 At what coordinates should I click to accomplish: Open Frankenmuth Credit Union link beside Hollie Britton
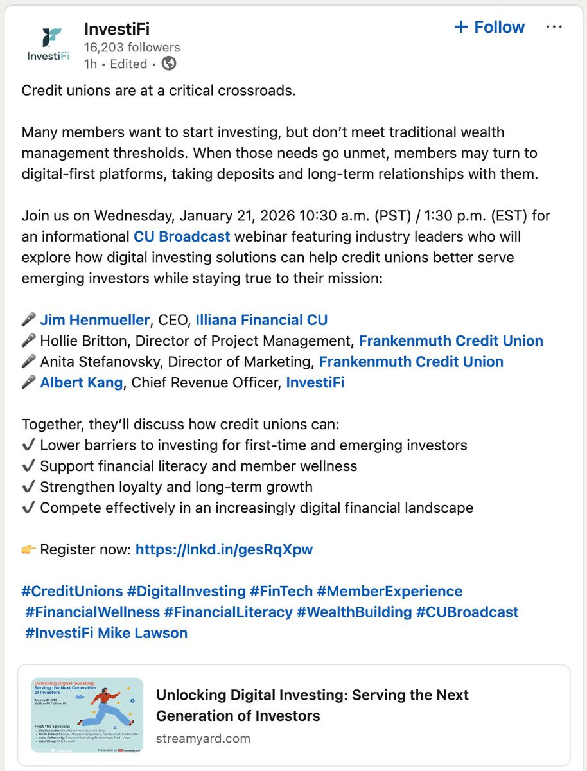[x=451, y=341]
